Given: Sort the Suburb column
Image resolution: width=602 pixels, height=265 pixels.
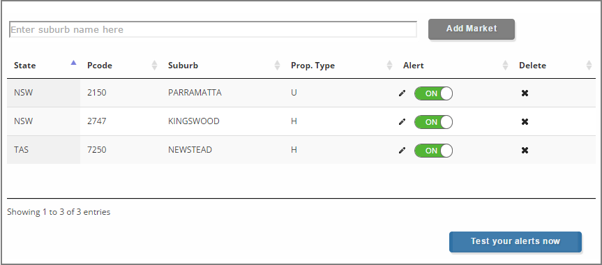Looking at the screenshot, I should tap(277, 66).
